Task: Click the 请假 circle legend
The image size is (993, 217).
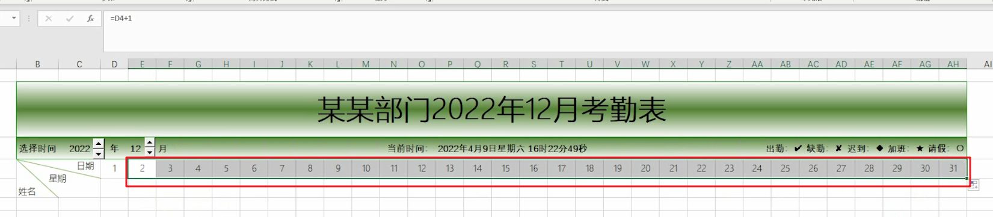Action: tap(946, 148)
